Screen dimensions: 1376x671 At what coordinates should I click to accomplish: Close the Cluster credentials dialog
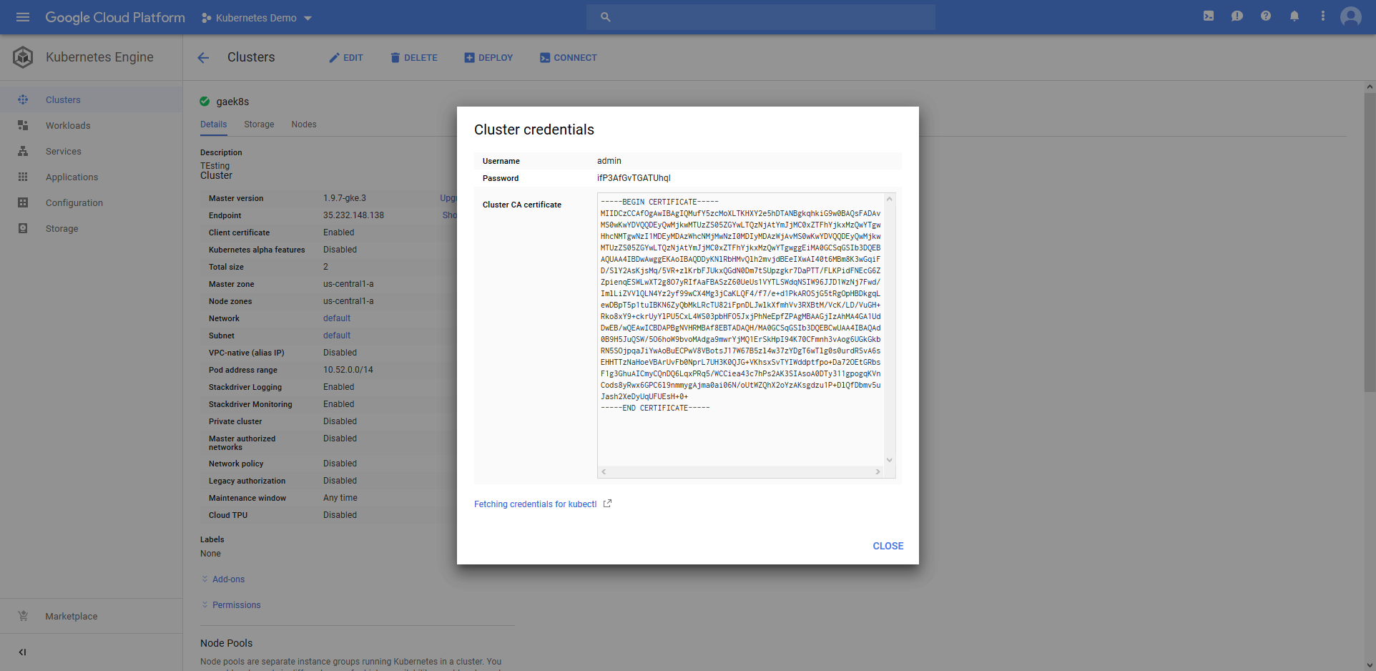click(x=888, y=546)
